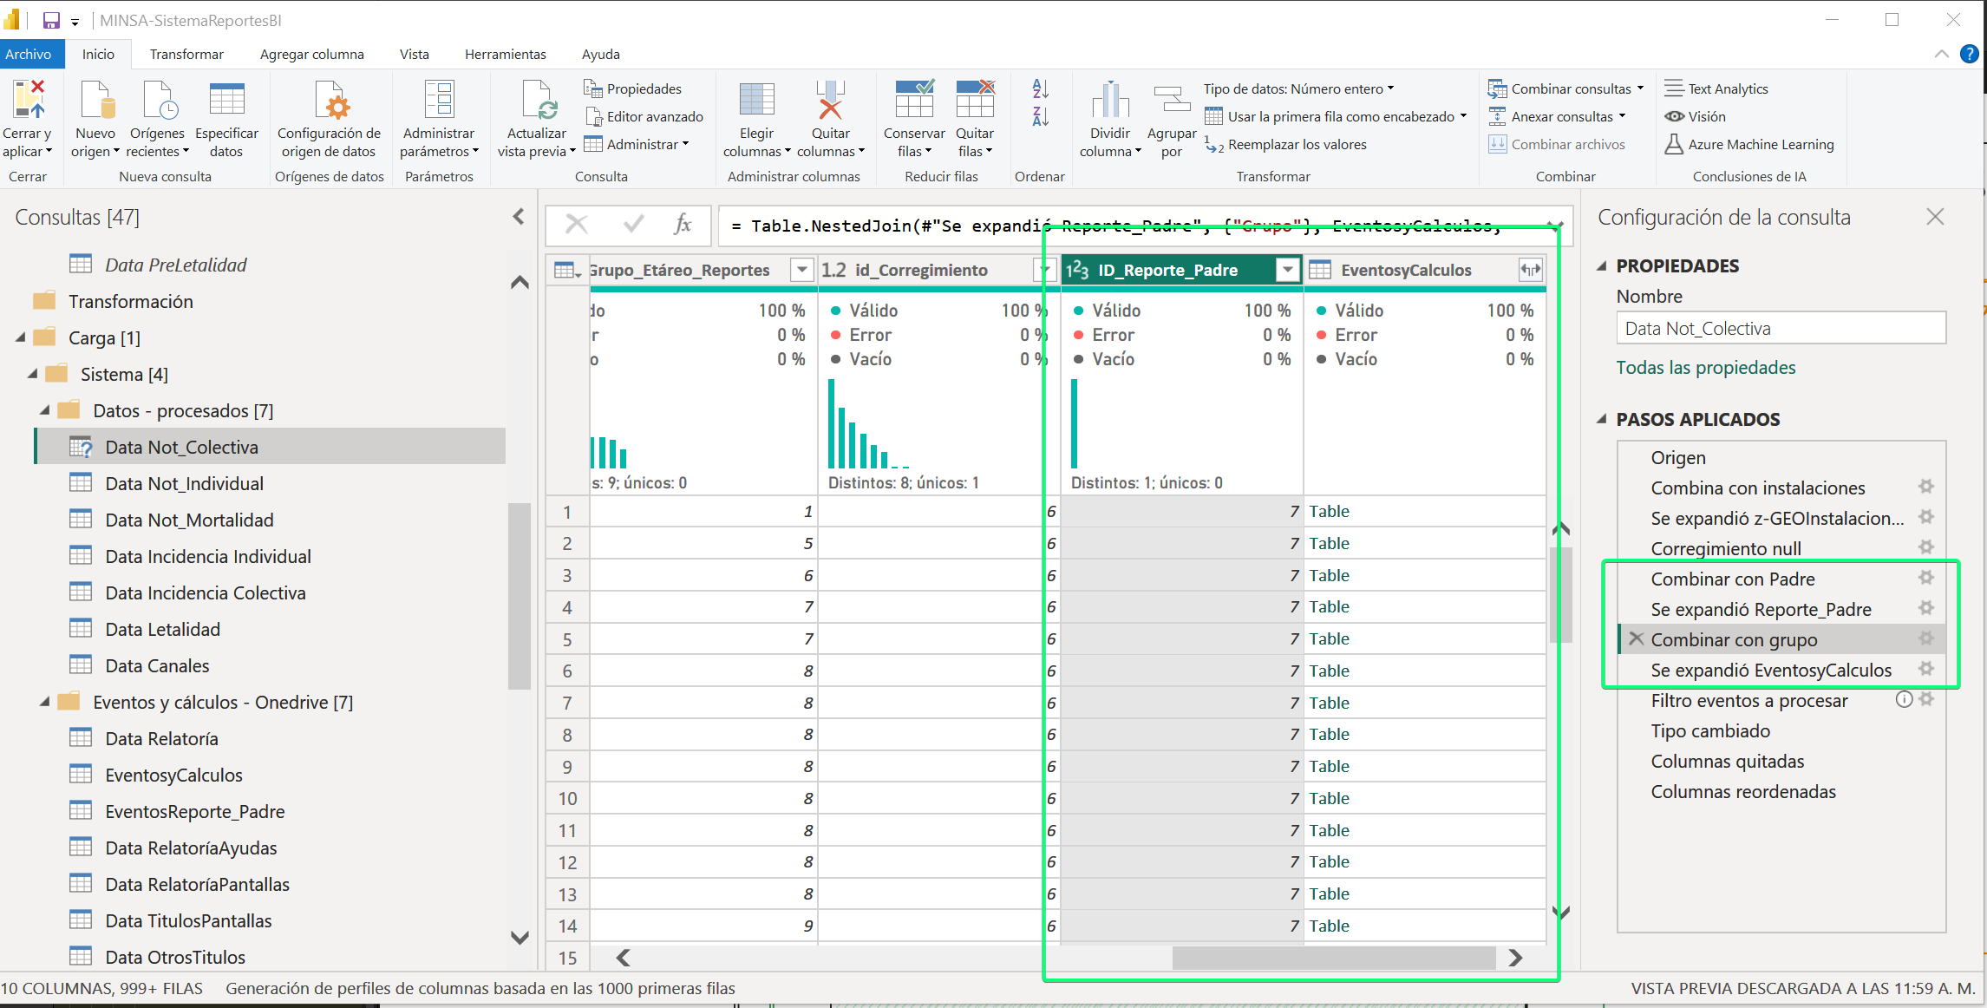The width and height of the screenshot is (1987, 1008).
Task: Click the Cerrar y aplicar icon
Action: (x=29, y=100)
